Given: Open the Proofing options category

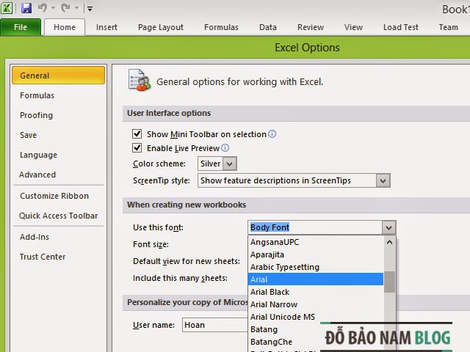Looking at the screenshot, I should (x=59, y=115).
